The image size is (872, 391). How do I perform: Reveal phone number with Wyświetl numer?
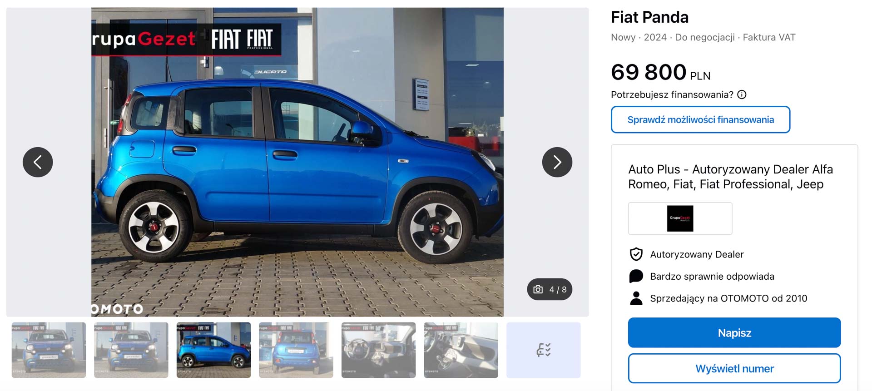(x=734, y=368)
